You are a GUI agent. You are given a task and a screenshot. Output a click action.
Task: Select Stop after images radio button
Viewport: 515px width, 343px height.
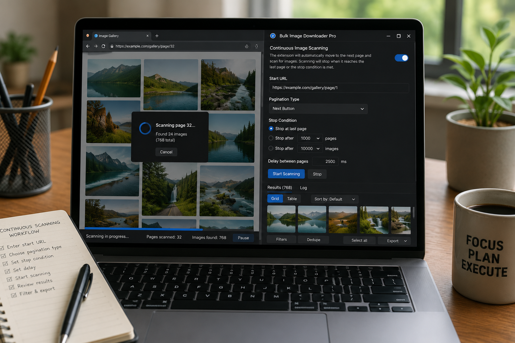(271, 148)
